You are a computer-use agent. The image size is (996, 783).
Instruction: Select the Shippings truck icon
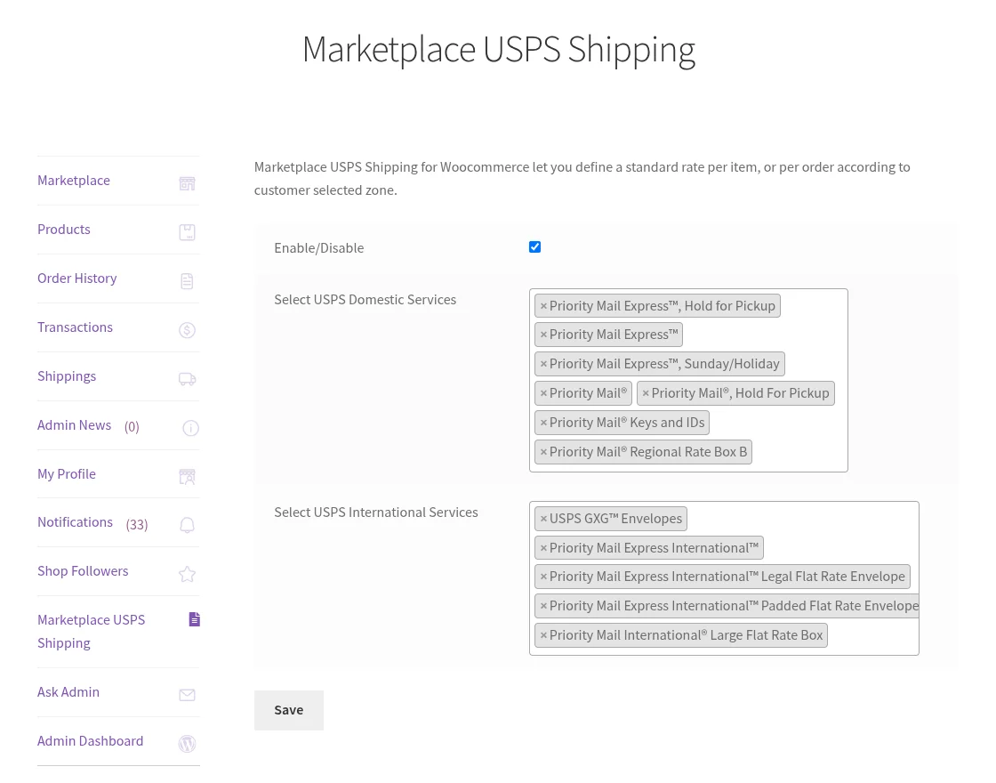click(187, 379)
